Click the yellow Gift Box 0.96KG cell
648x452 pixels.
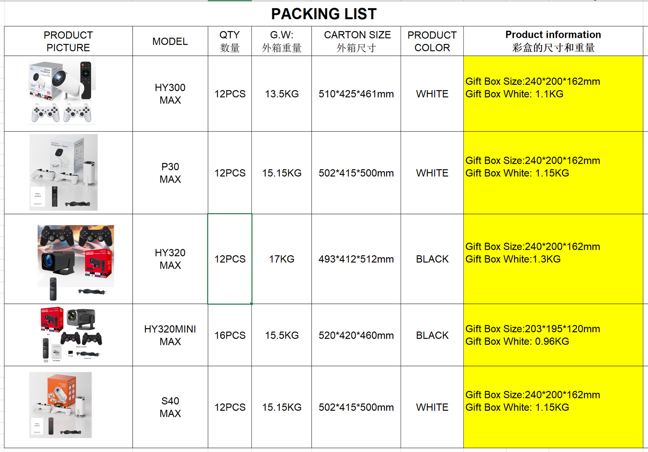click(x=553, y=335)
